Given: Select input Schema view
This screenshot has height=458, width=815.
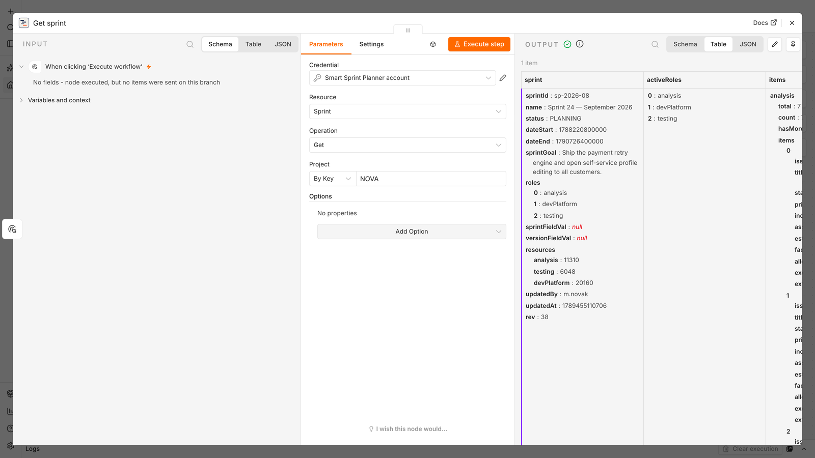Looking at the screenshot, I should [220, 44].
